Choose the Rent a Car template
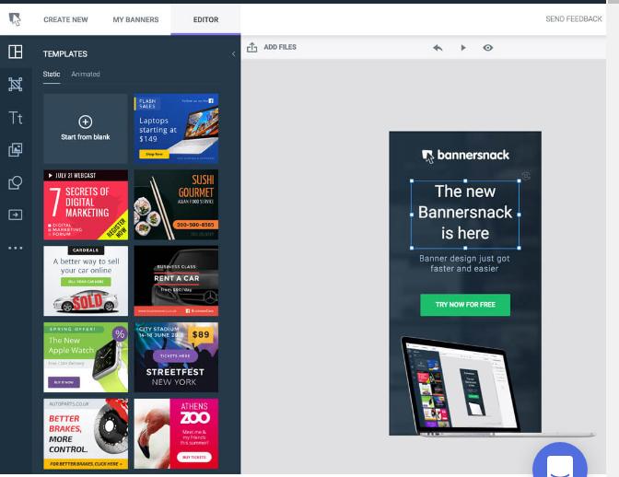This screenshot has height=477, width=619. tap(176, 281)
